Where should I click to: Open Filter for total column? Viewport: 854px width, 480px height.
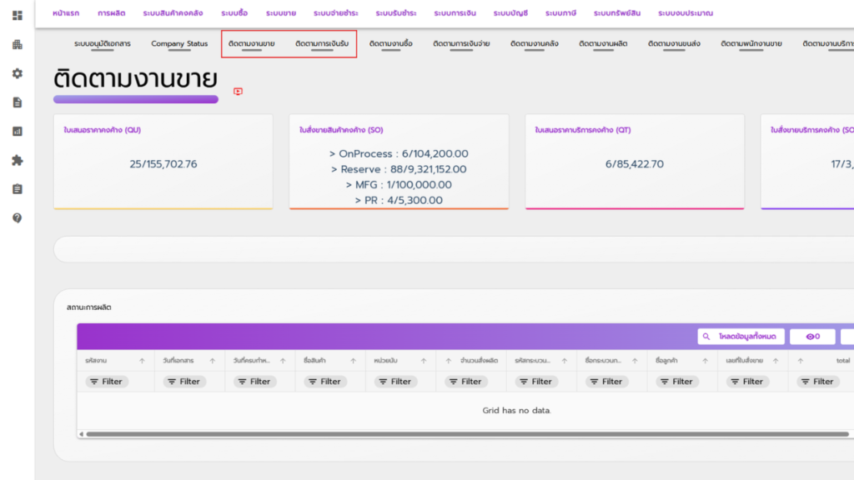pyautogui.click(x=817, y=382)
